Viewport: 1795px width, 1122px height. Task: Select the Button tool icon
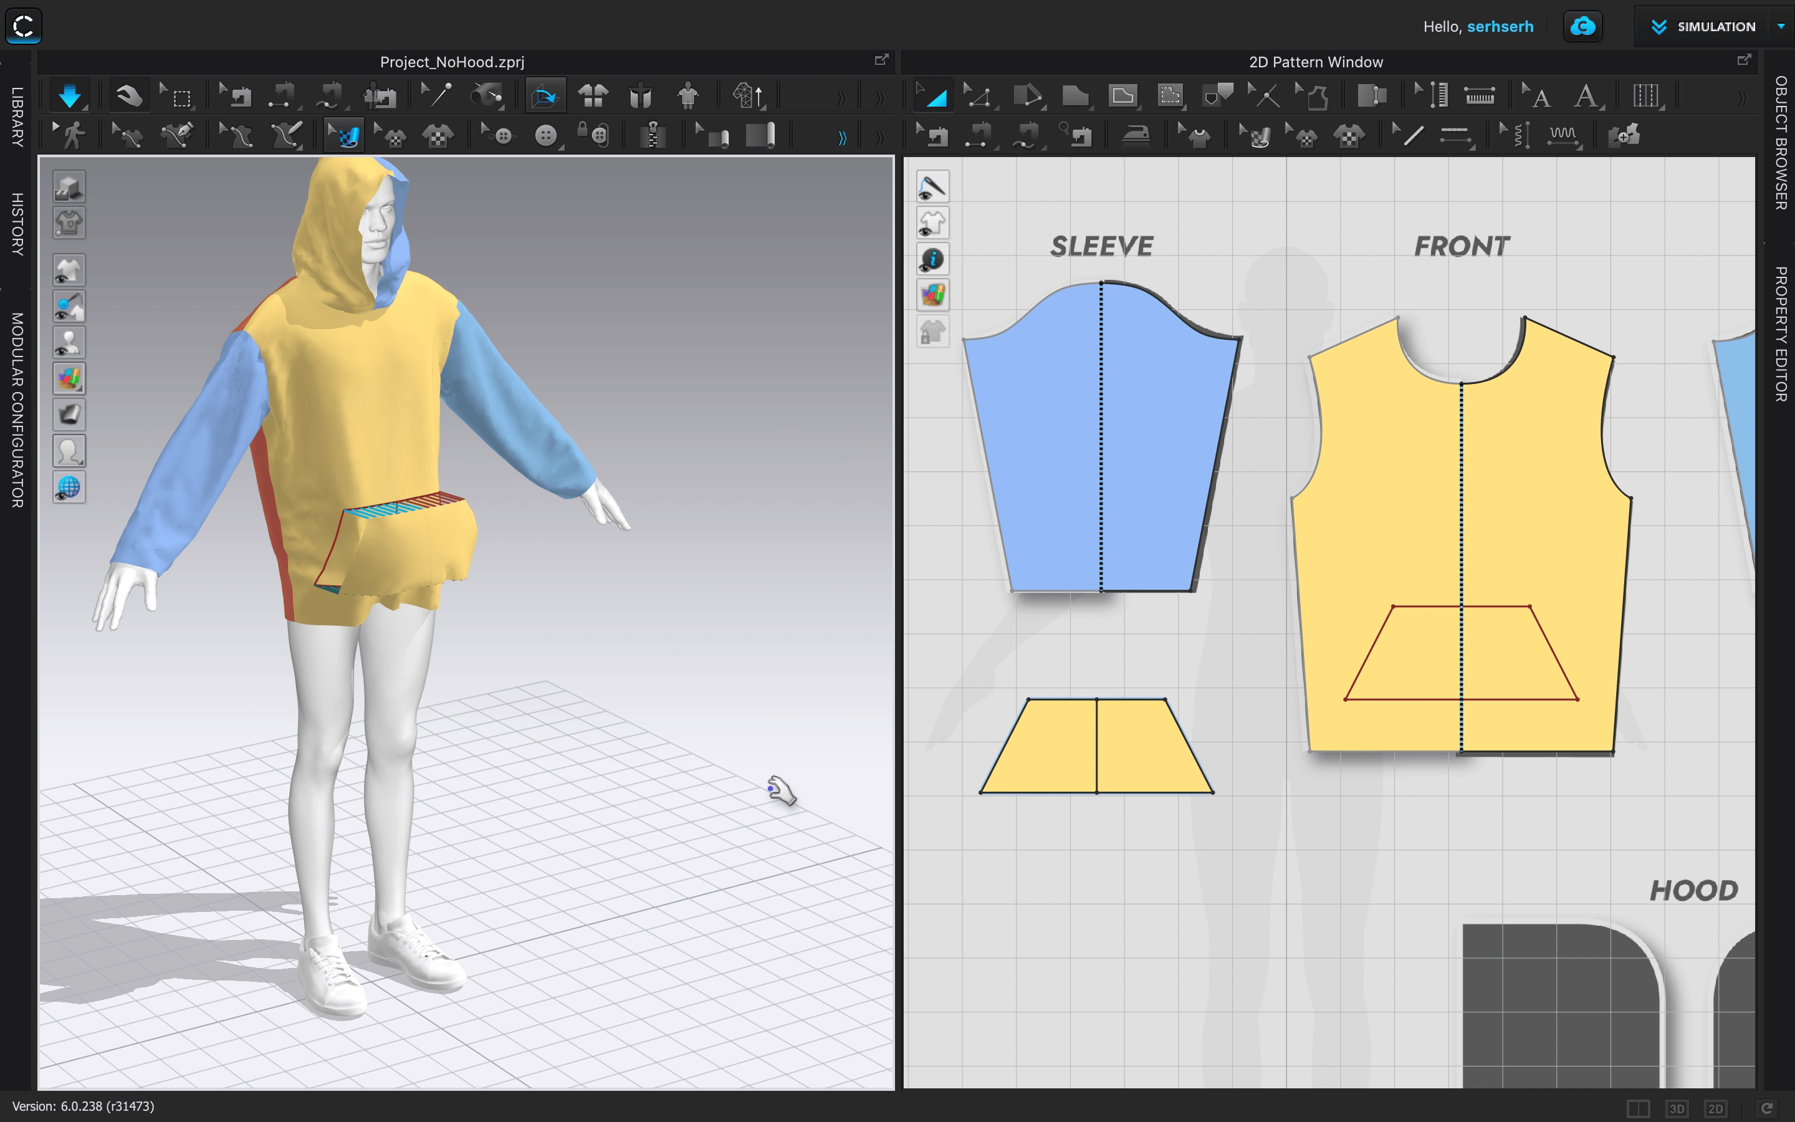click(x=545, y=136)
